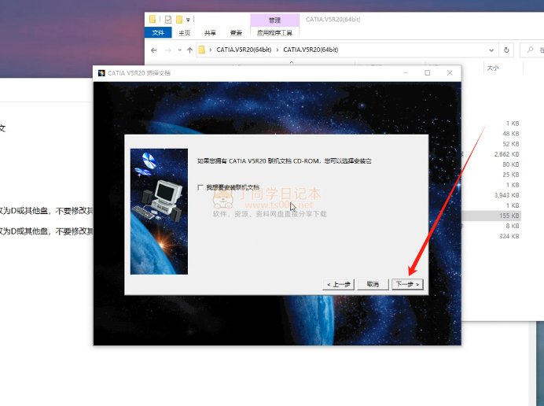Select the file row sized 8 KB

coord(491,226)
